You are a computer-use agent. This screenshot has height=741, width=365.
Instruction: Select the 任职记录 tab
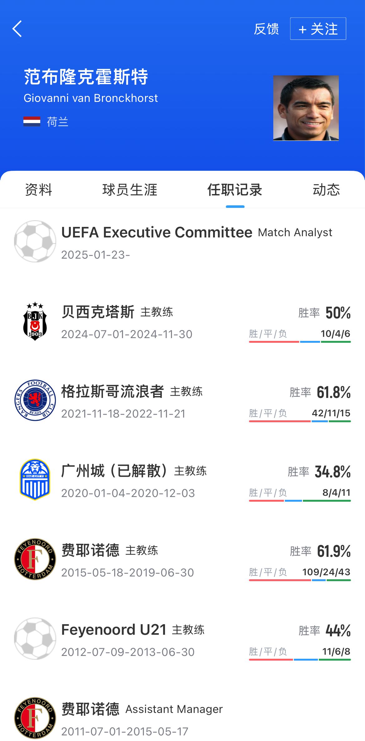235,190
